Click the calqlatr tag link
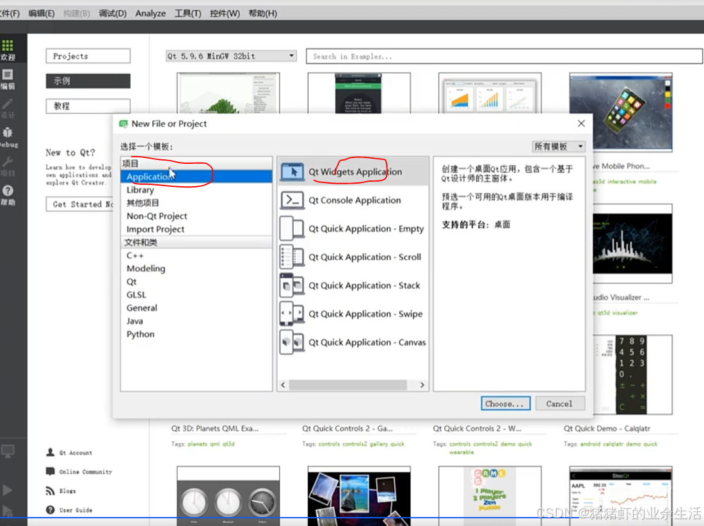This screenshot has width=704, height=526. click(x=613, y=444)
